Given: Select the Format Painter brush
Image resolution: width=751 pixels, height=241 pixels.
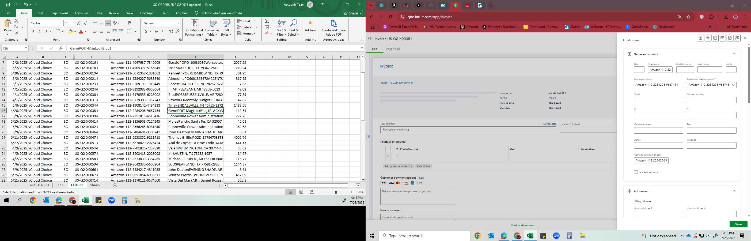Looking at the screenshot, I should coord(16,33).
